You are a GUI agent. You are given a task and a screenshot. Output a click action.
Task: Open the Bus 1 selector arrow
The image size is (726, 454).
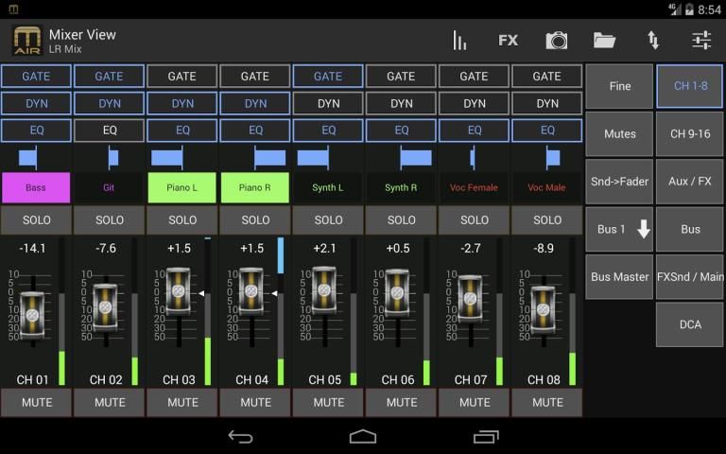click(x=644, y=229)
